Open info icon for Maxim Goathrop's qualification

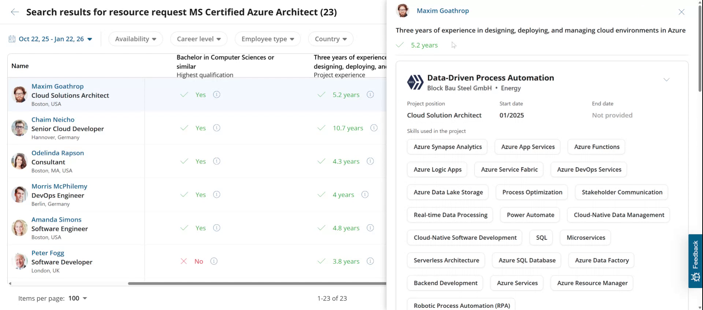[x=217, y=95]
